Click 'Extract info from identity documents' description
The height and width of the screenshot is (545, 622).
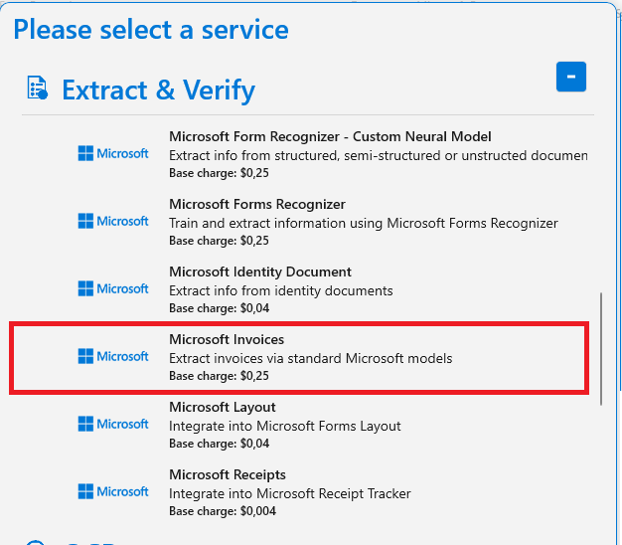click(281, 291)
